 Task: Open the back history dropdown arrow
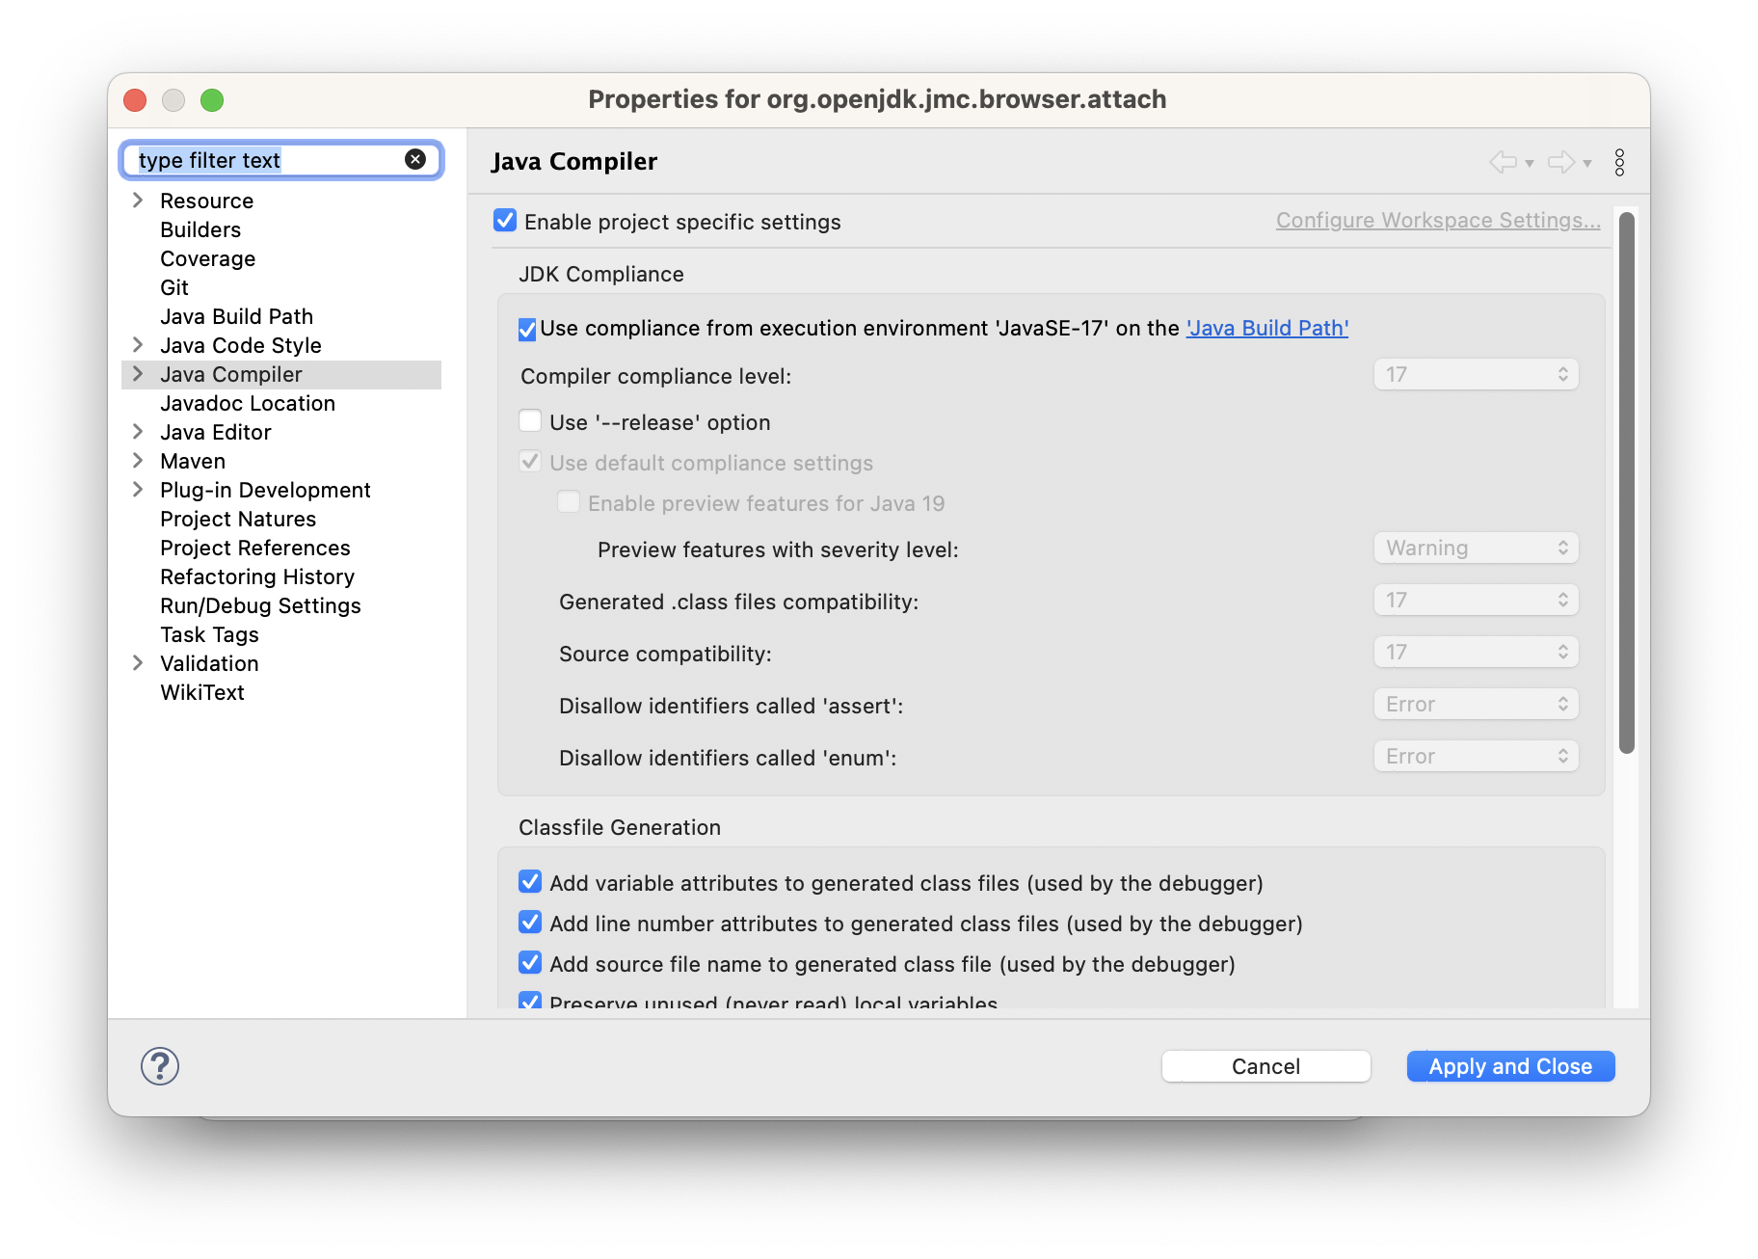(x=1530, y=164)
